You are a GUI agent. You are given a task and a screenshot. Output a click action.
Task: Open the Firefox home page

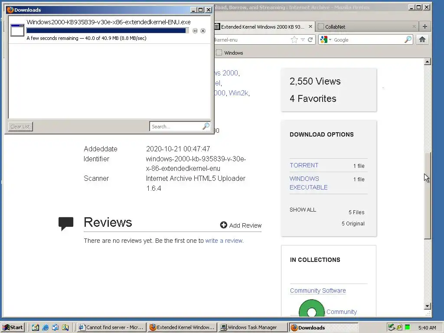click(x=422, y=39)
